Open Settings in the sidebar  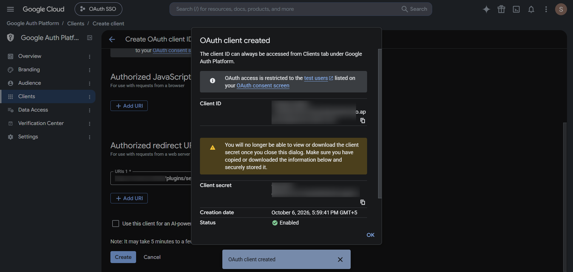[28, 137]
